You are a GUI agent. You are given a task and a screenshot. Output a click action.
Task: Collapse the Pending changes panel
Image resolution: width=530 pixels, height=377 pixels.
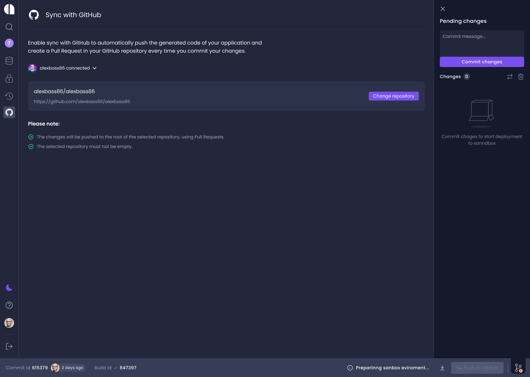pyautogui.click(x=443, y=9)
